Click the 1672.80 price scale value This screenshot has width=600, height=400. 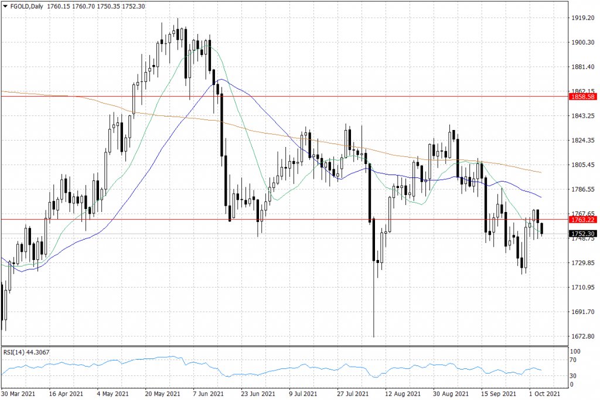click(x=583, y=336)
